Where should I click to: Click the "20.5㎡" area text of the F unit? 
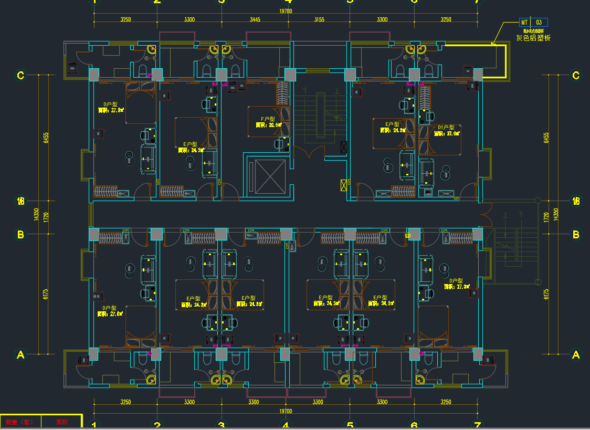[x=275, y=125]
